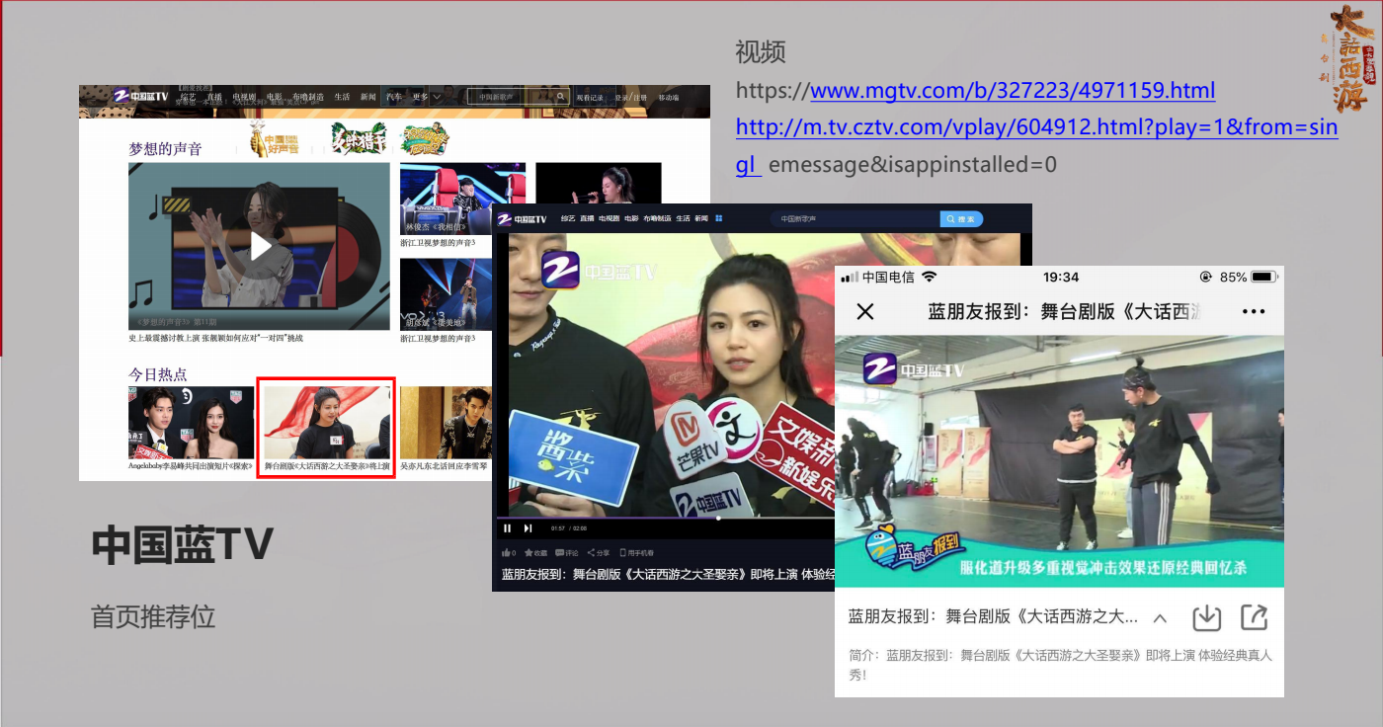Open 新闻 in homepage top navigation
The height and width of the screenshot is (727, 1383).
point(367,97)
